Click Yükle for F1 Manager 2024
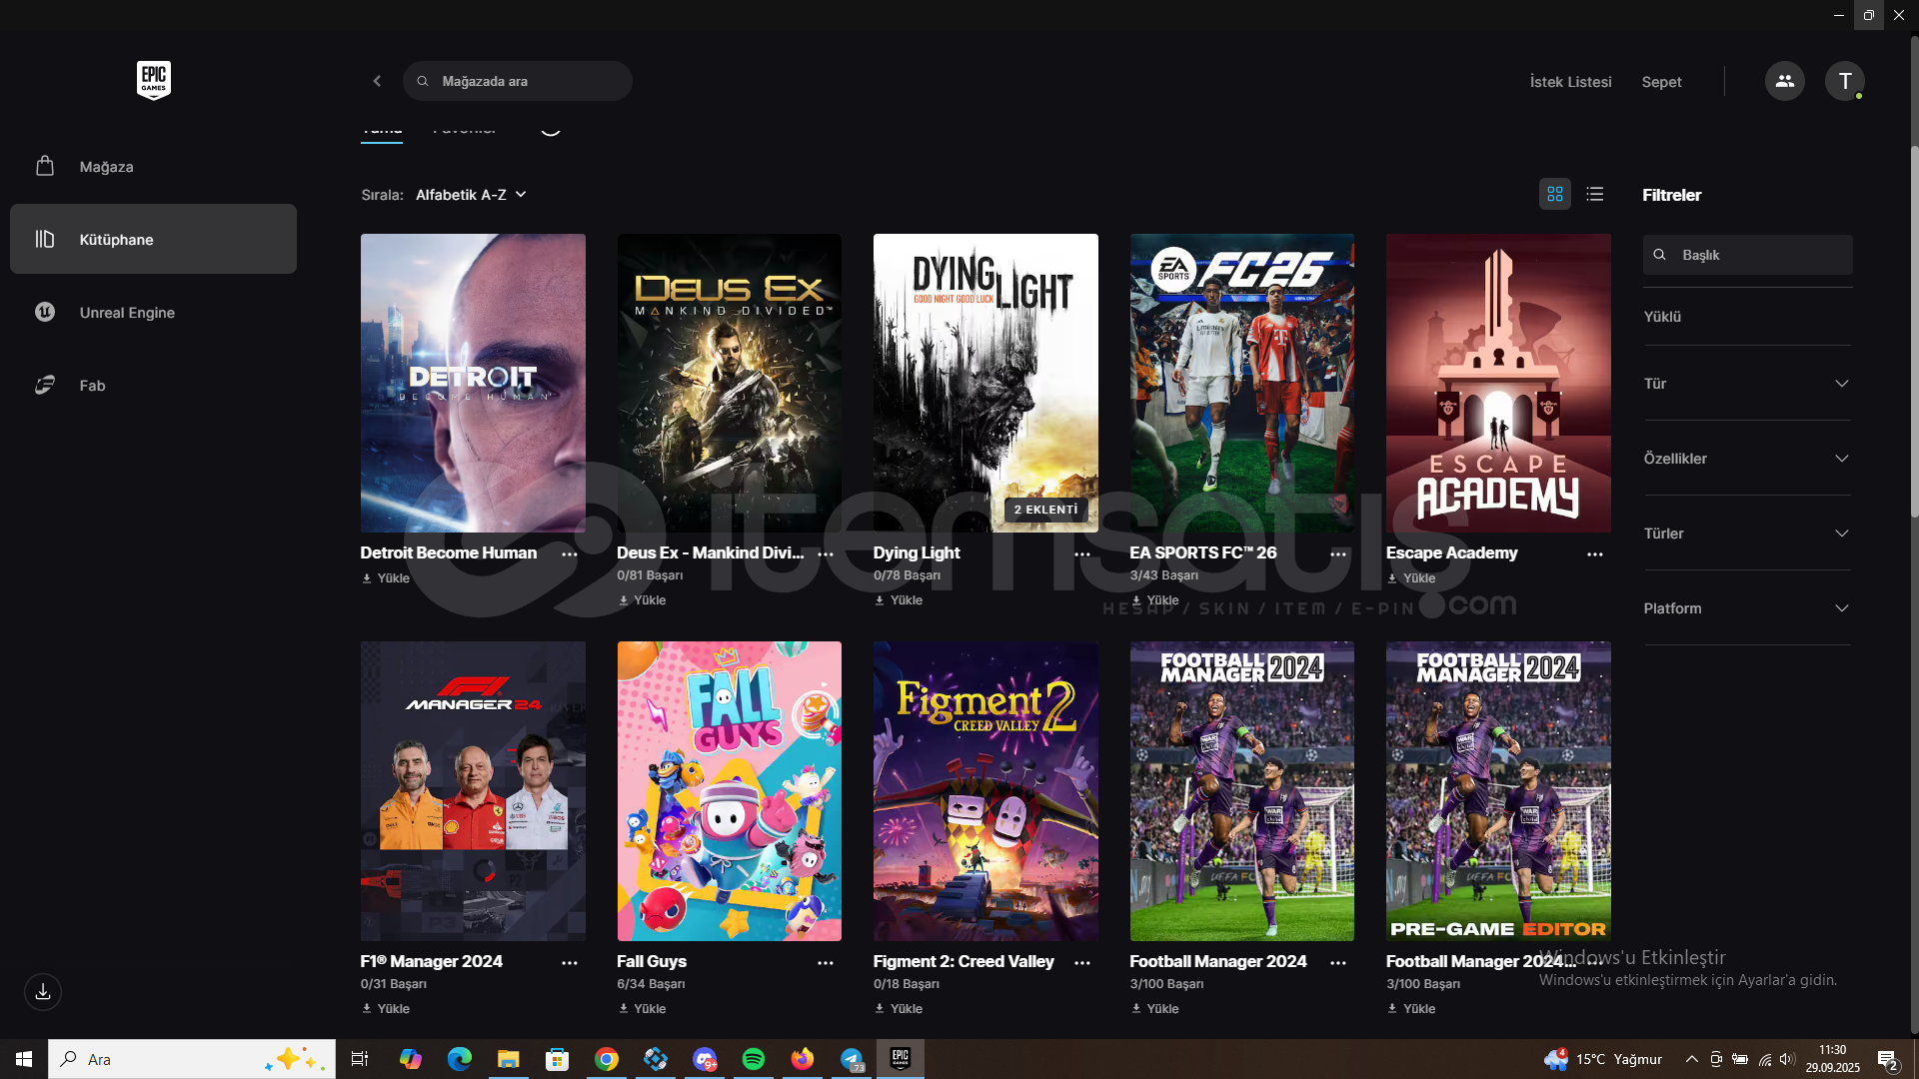Screen dimensions: 1919x1079 [386, 1009]
